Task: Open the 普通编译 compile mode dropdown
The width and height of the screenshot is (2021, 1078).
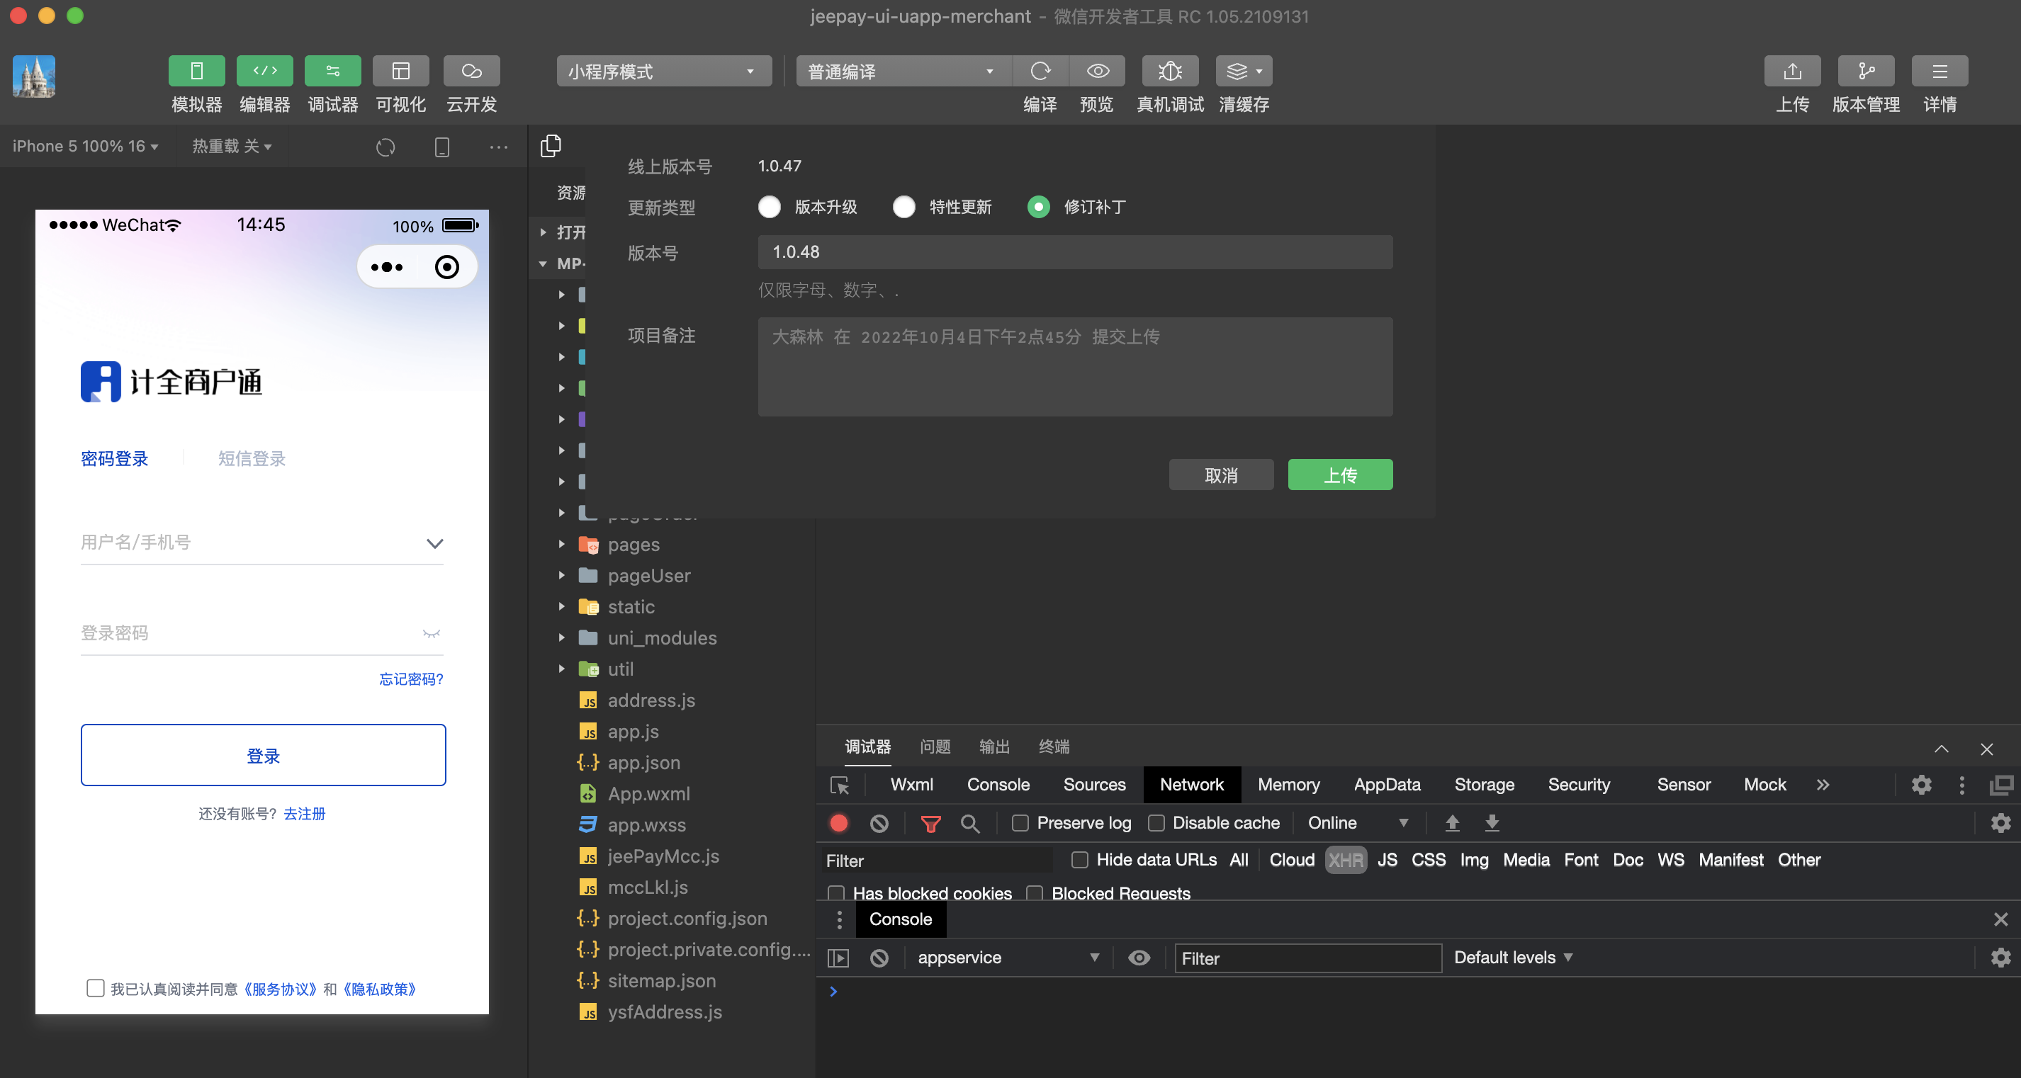Action: pyautogui.click(x=902, y=72)
